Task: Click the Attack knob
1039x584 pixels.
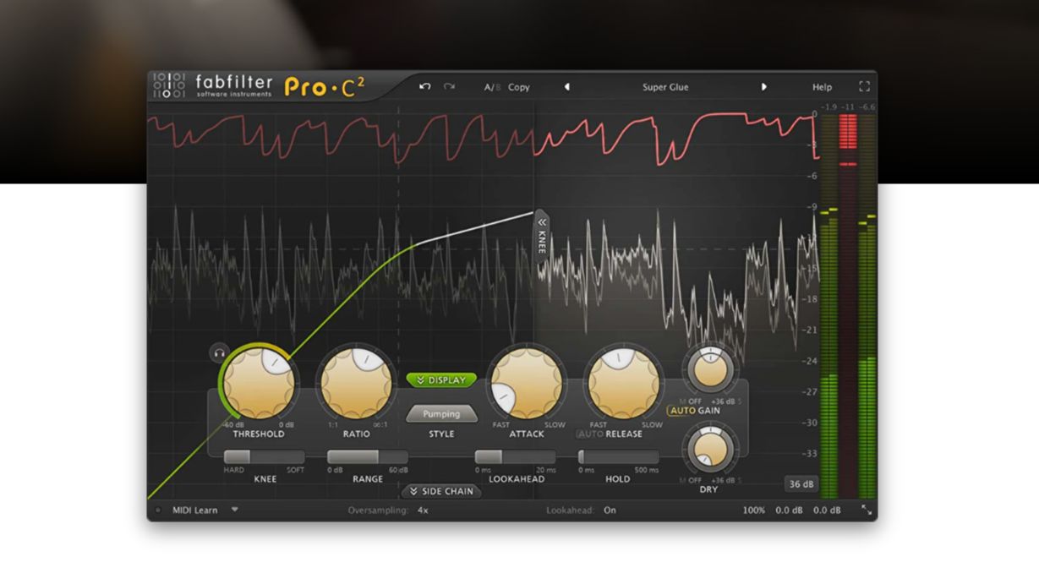Action: tap(528, 382)
